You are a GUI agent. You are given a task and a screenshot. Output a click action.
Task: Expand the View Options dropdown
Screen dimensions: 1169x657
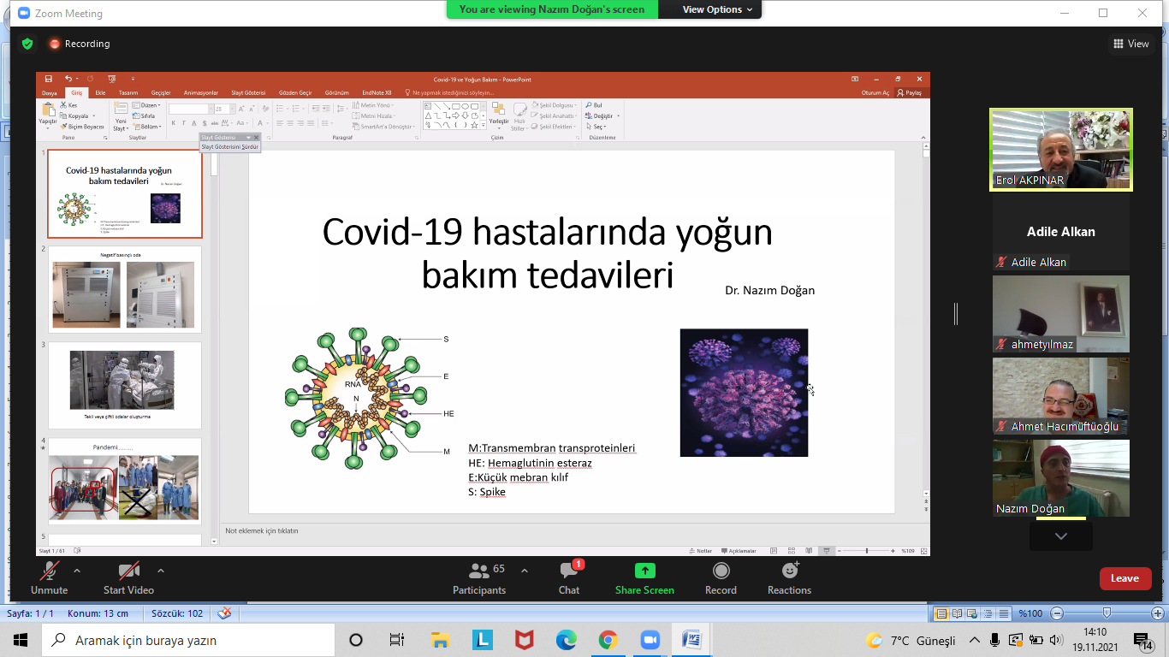coord(718,9)
